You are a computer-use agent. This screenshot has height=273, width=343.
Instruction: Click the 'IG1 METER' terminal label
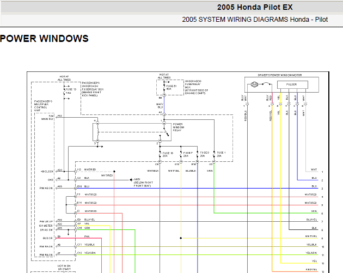tap(46, 226)
